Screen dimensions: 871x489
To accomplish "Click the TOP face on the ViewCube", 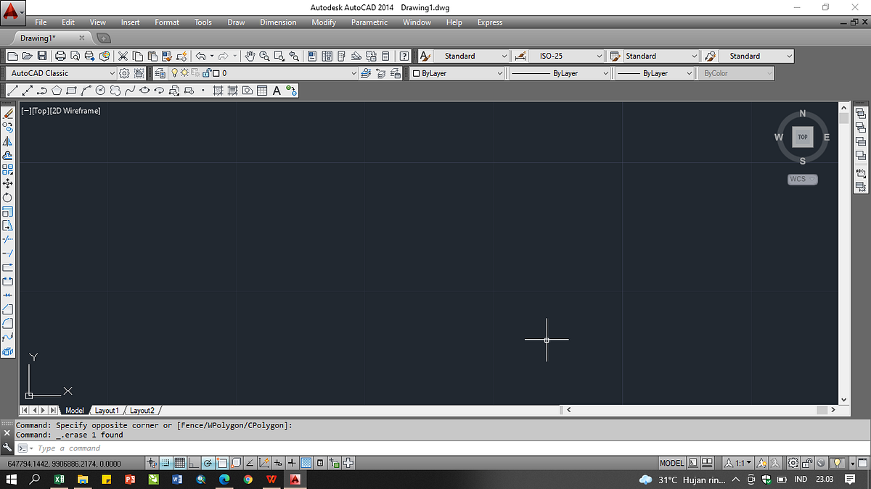I will (x=802, y=137).
